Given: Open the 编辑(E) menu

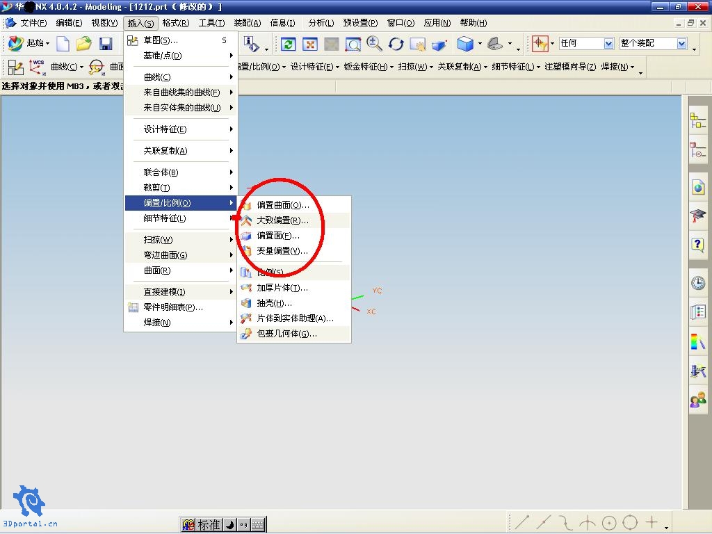Looking at the screenshot, I should click(69, 23).
